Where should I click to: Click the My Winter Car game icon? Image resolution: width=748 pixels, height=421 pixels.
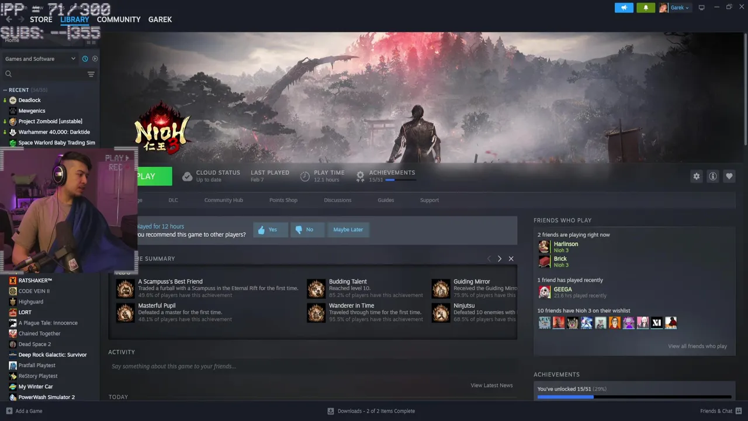pyautogui.click(x=13, y=387)
